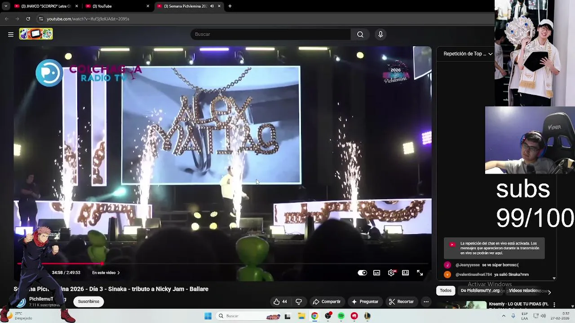The image size is (575, 323).
Task: Open Windows Start menu
Action: [x=208, y=316]
